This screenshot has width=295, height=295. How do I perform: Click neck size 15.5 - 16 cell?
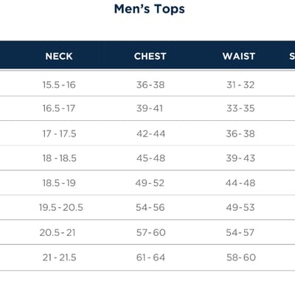pos(59,85)
